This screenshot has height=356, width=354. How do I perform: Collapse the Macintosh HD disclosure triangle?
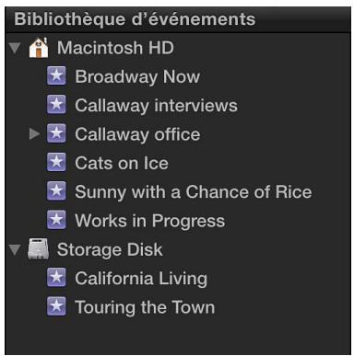pyautogui.click(x=15, y=48)
